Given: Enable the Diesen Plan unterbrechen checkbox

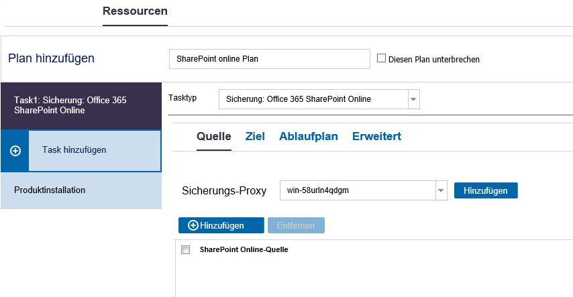Looking at the screenshot, I should point(381,58).
